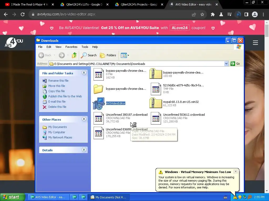Select the bypass-paywalls 162 KB file icon
This screenshot has width=269, height=201.
pos(99,74)
